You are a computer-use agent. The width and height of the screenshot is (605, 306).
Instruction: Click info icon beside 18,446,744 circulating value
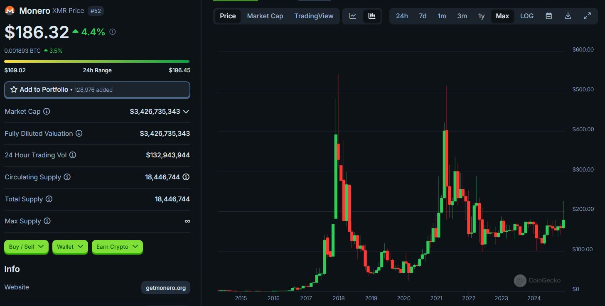[x=186, y=177]
